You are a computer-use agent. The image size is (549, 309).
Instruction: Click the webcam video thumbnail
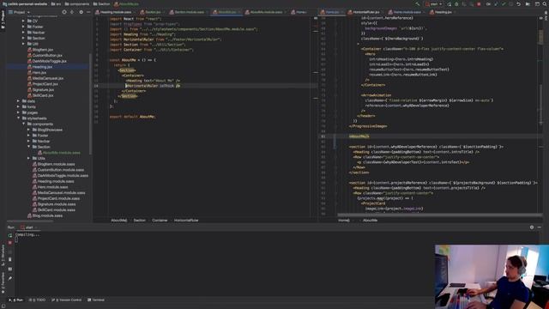tap(492, 276)
